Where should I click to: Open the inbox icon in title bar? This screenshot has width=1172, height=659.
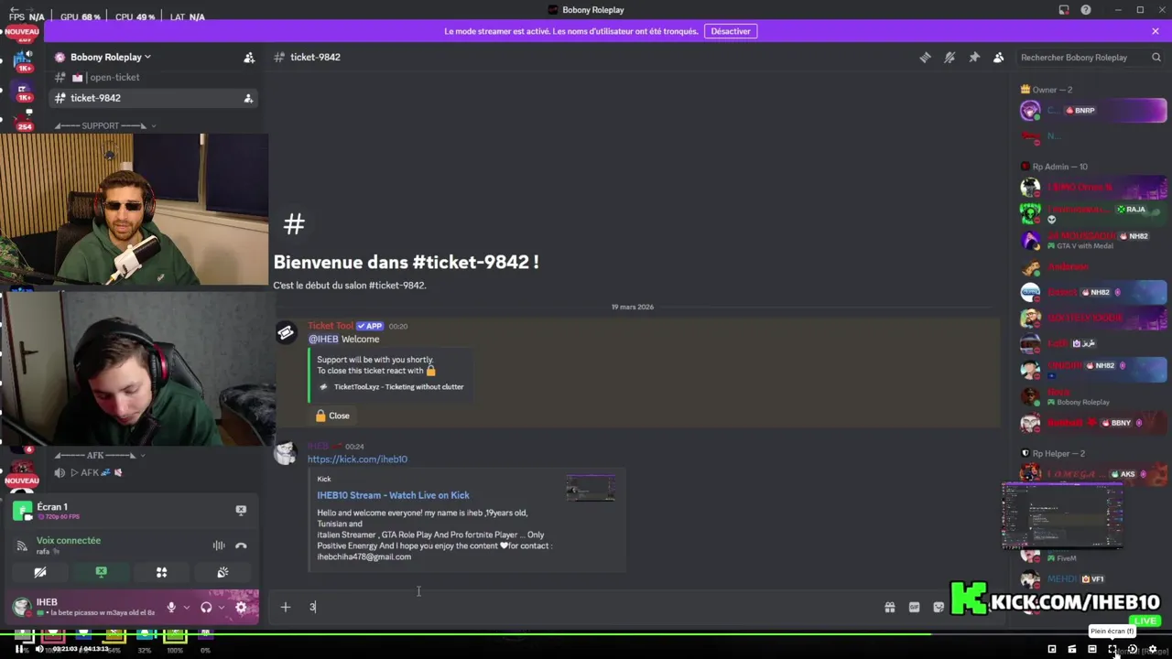pyautogui.click(x=1064, y=10)
